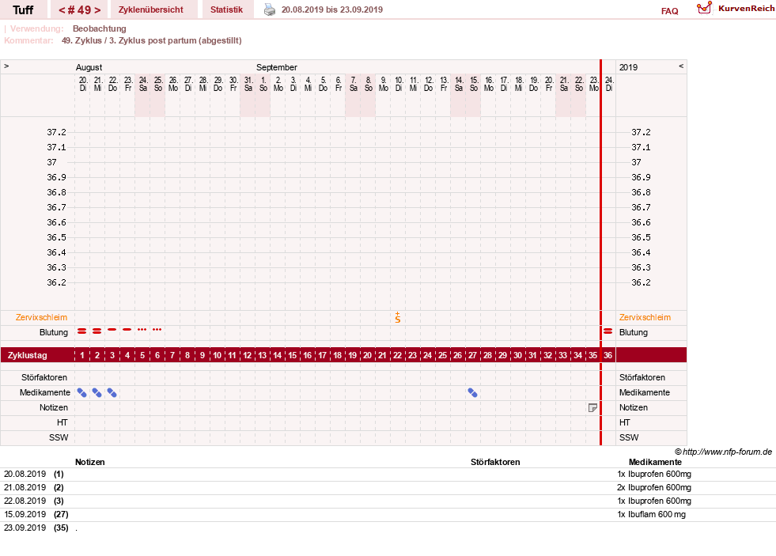Click the pill icon on cycle day 1

point(82,393)
